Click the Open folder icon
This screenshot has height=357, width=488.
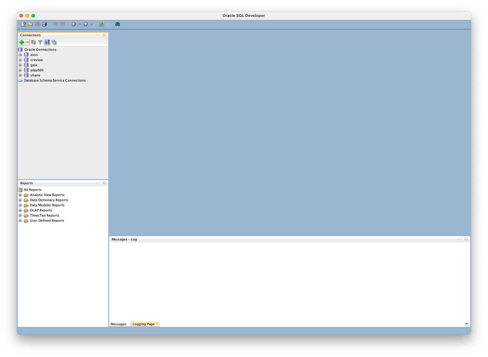point(30,24)
